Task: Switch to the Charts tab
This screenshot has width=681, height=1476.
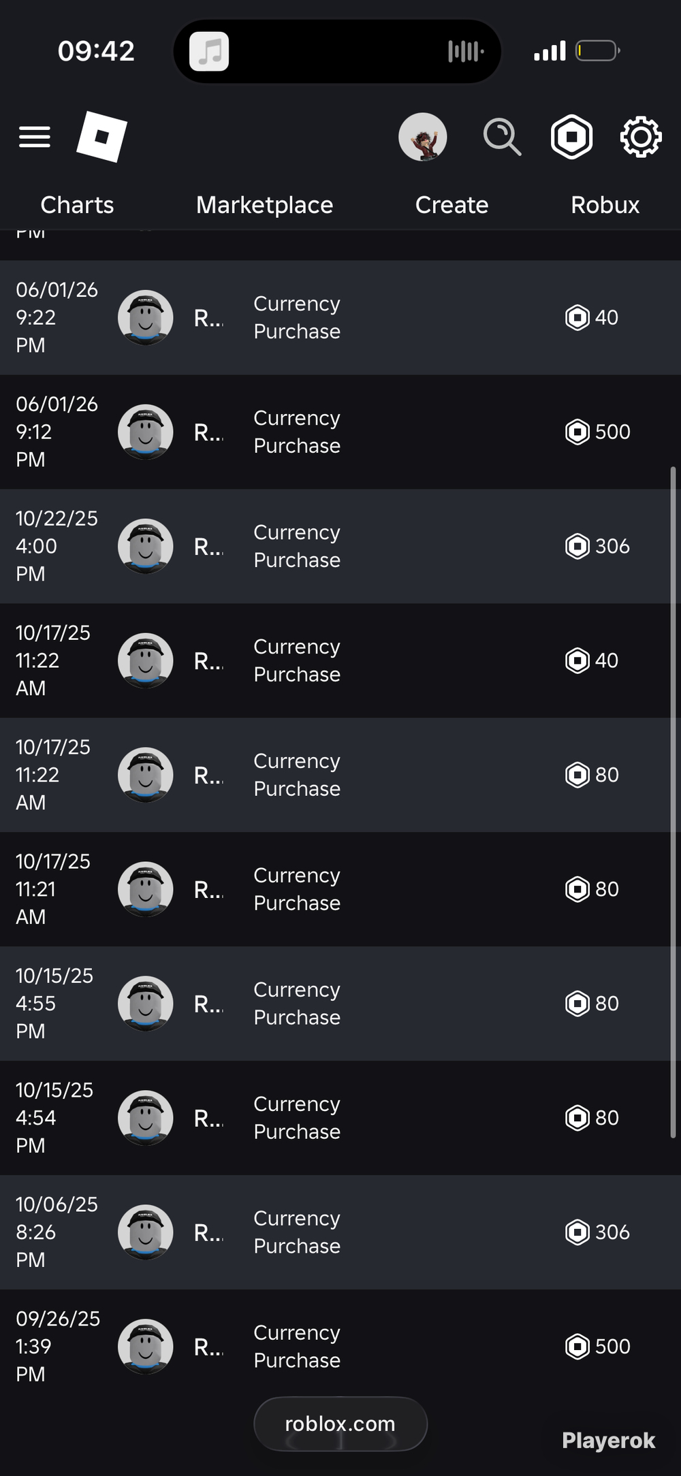Action: [77, 205]
